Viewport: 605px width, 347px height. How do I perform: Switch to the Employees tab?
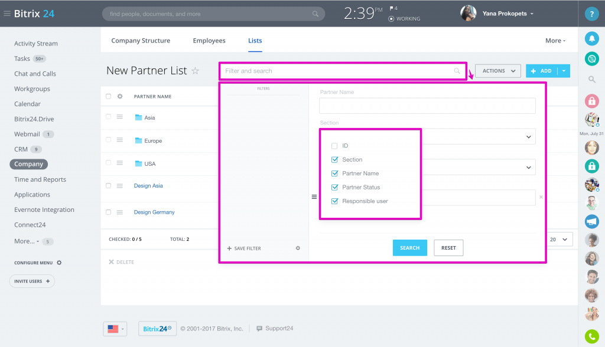(209, 41)
